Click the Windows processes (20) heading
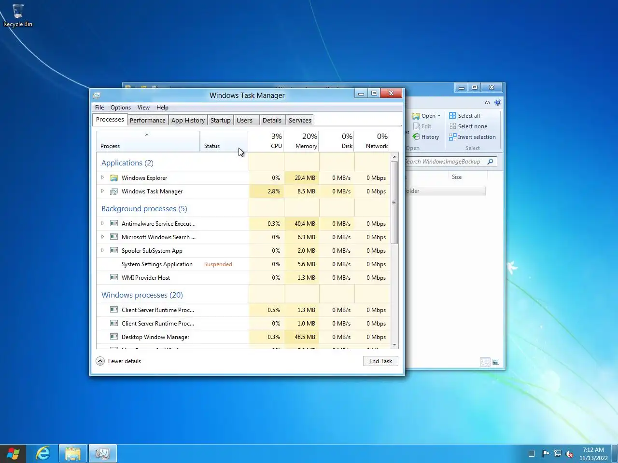Image resolution: width=618 pixels, height=463 pixels. tap(142, 295)
